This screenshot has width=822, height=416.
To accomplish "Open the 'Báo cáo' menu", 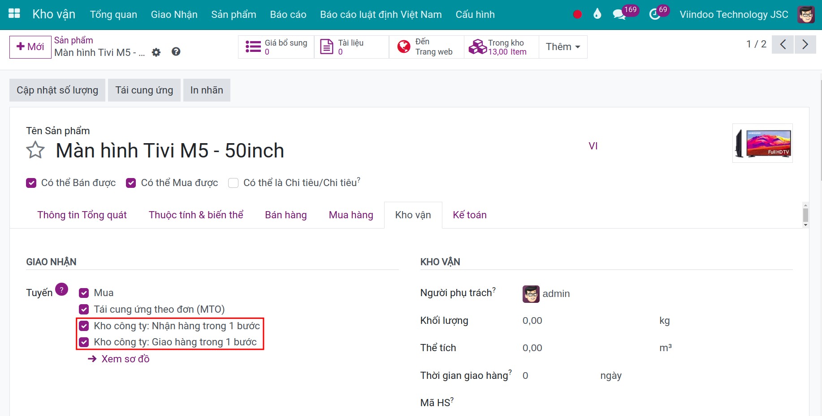I will click(x=288, y=14).
